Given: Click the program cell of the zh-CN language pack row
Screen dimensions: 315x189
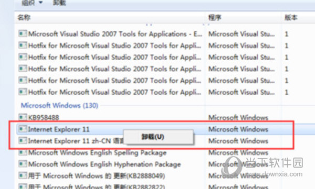Looking at the screenshot, I should click(x=238, y=141).
